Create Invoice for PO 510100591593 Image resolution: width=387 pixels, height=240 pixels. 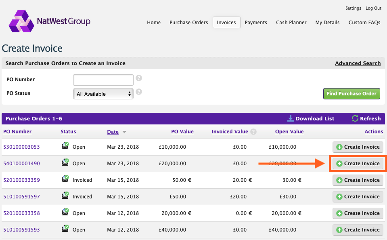tap(358, 230)
